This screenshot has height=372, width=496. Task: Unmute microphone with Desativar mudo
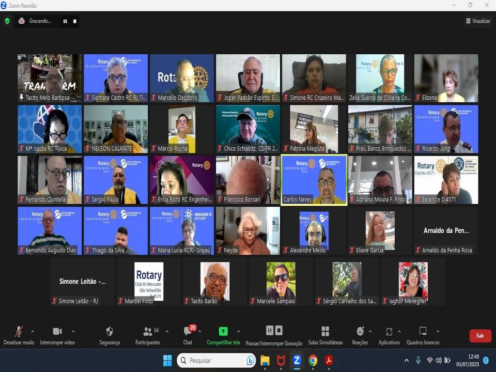pos(18,332)
